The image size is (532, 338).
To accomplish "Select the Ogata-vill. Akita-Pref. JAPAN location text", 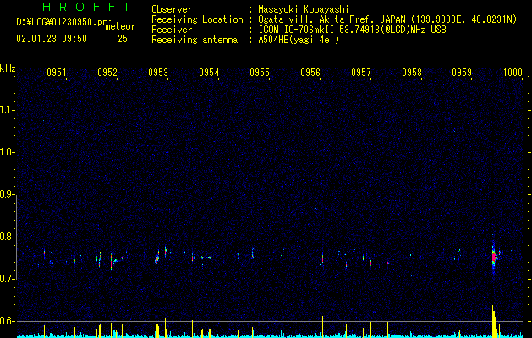I will [x=387, y=19].
